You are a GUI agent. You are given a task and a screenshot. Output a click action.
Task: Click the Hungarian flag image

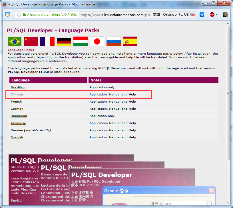81,41
